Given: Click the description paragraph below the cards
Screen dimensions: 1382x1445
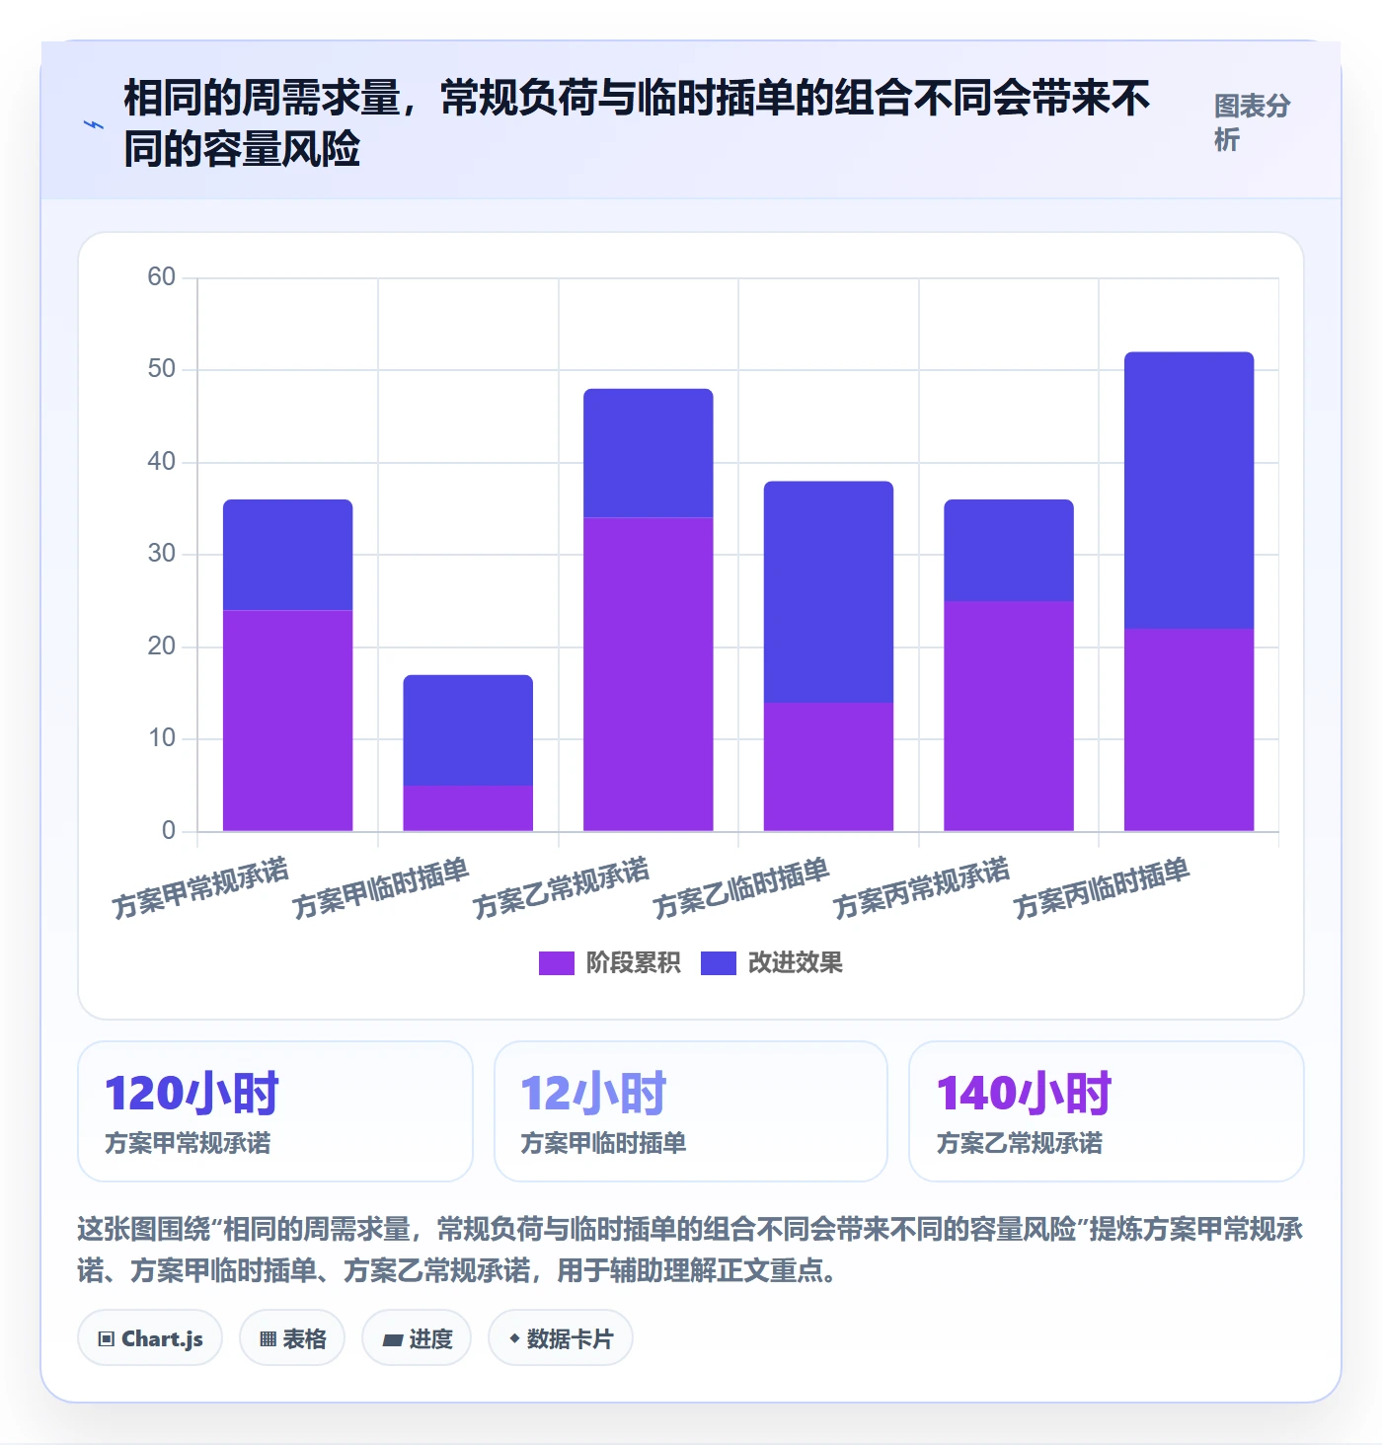Looking at the screenshot, I should (x=690, y=1250).
